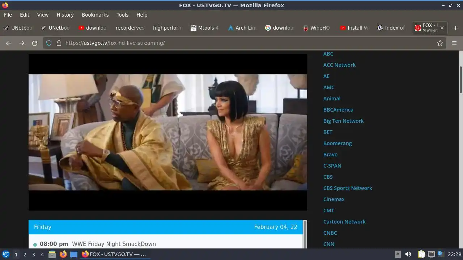Open the File menu
The height and width of the screenshot is (260, 463).
8,15
